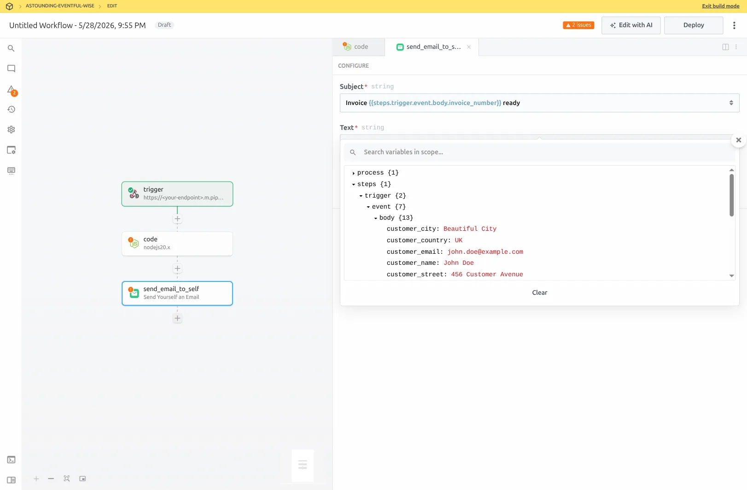Close the variable picker popup
This screenshot has height=490, width=747.
coord(738,140)
